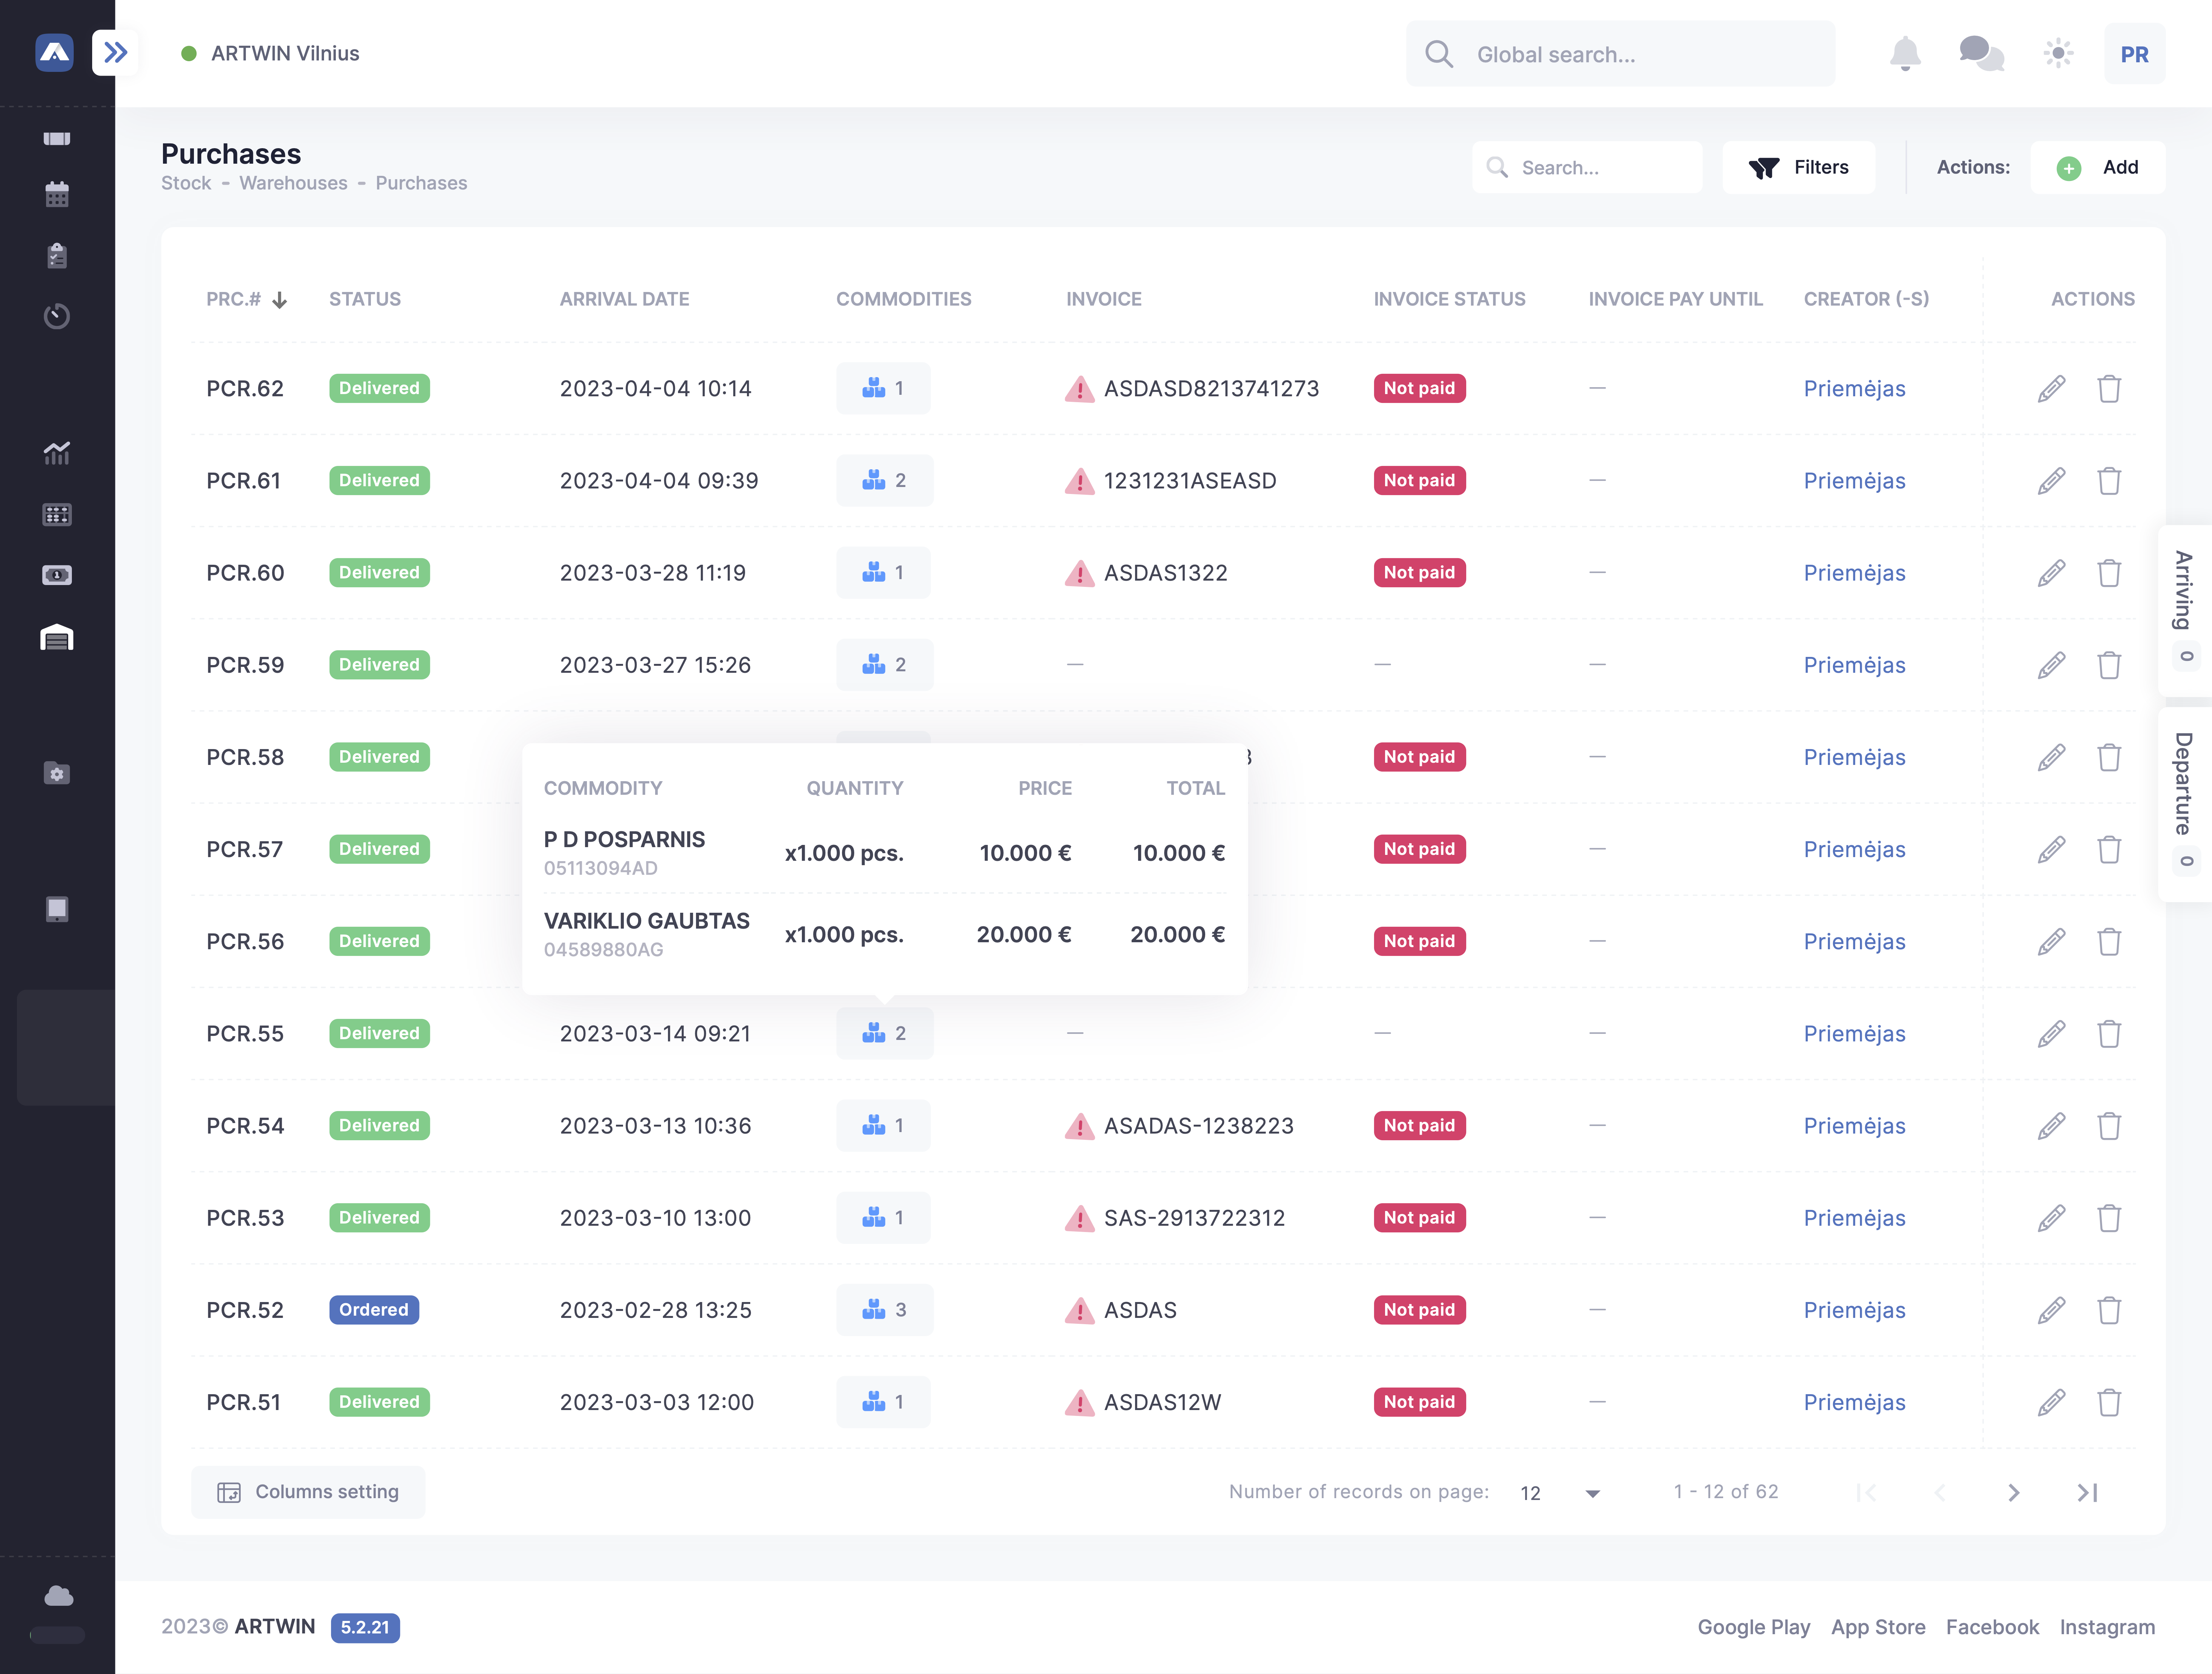Viewport: 2212px width, 1674px height.
Task: Open the clipboard tasks sidebar icon
Action: point(57,256)
